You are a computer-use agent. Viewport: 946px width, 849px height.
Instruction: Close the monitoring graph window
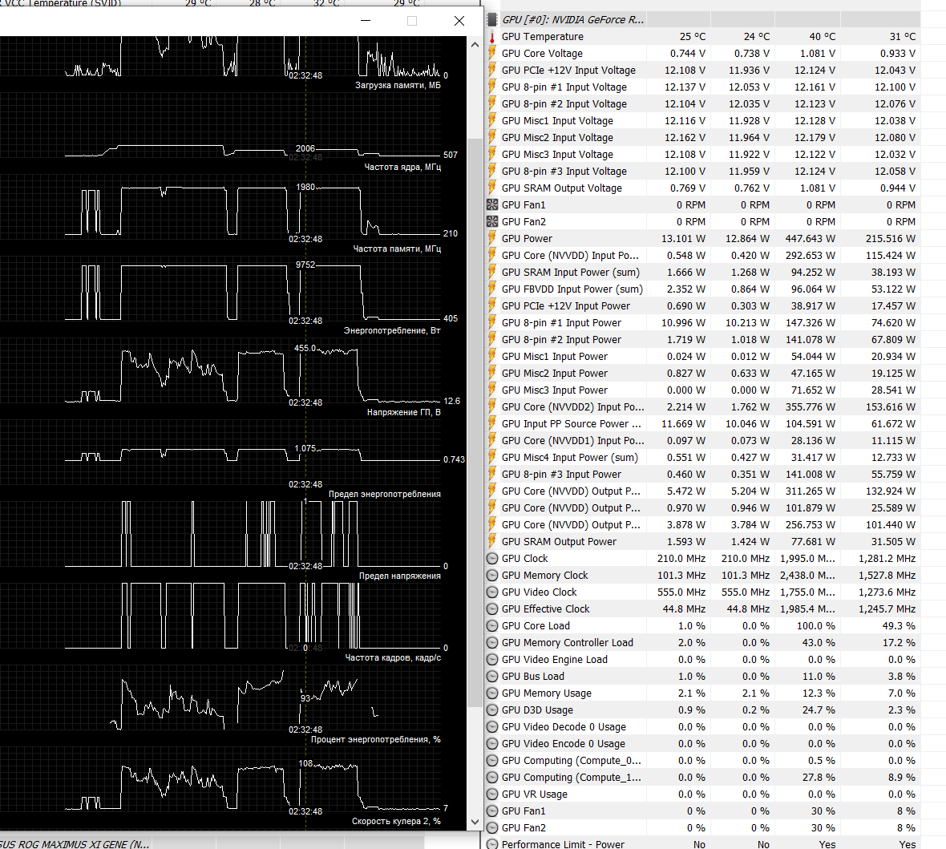459,21
